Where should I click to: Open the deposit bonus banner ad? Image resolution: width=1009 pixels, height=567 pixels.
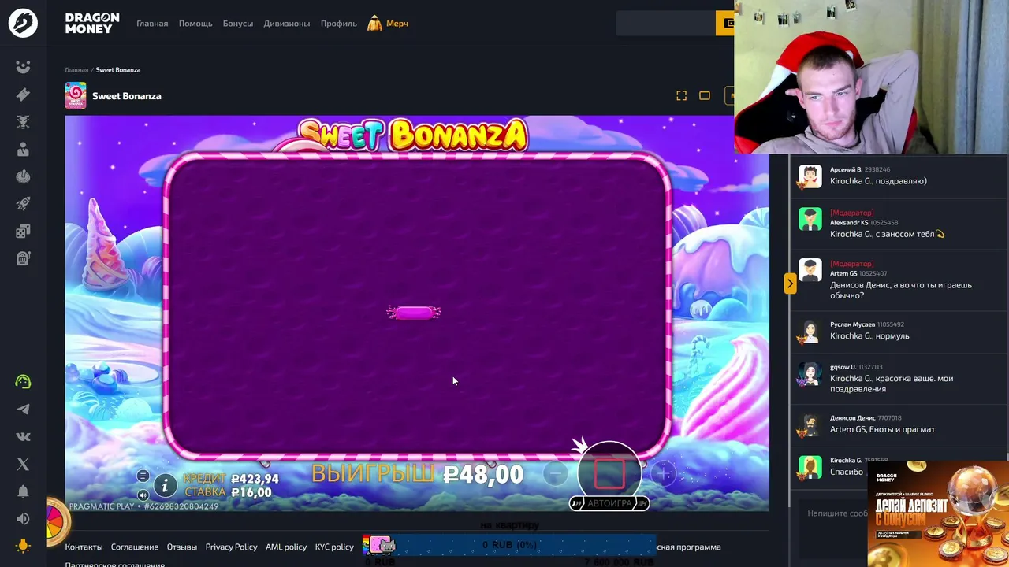click(x=938, y=514)
